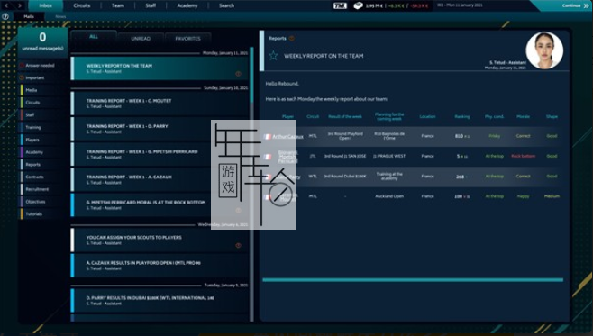The width and height of the screenshot is (593, 336).
Task: Click the forward navigation arrow
Action: pyautogui.click(x=20, y=5)
